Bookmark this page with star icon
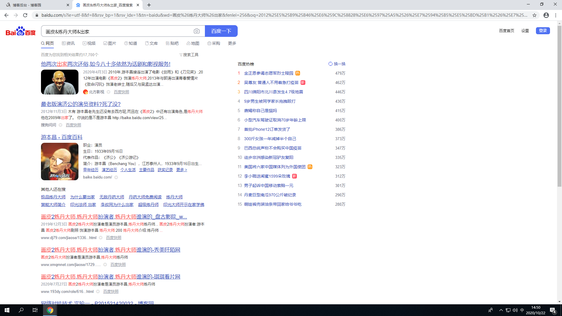The width and height of the screenshot is (562, 316). coord(534,15)
